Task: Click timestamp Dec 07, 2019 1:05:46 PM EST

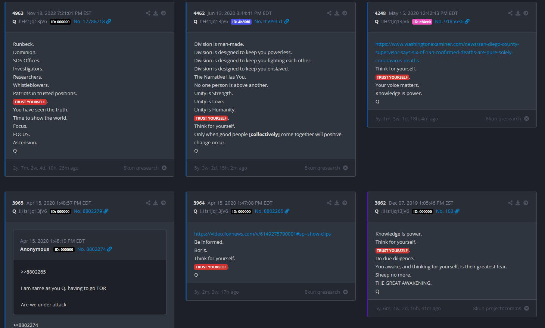Action: point(421,203)
